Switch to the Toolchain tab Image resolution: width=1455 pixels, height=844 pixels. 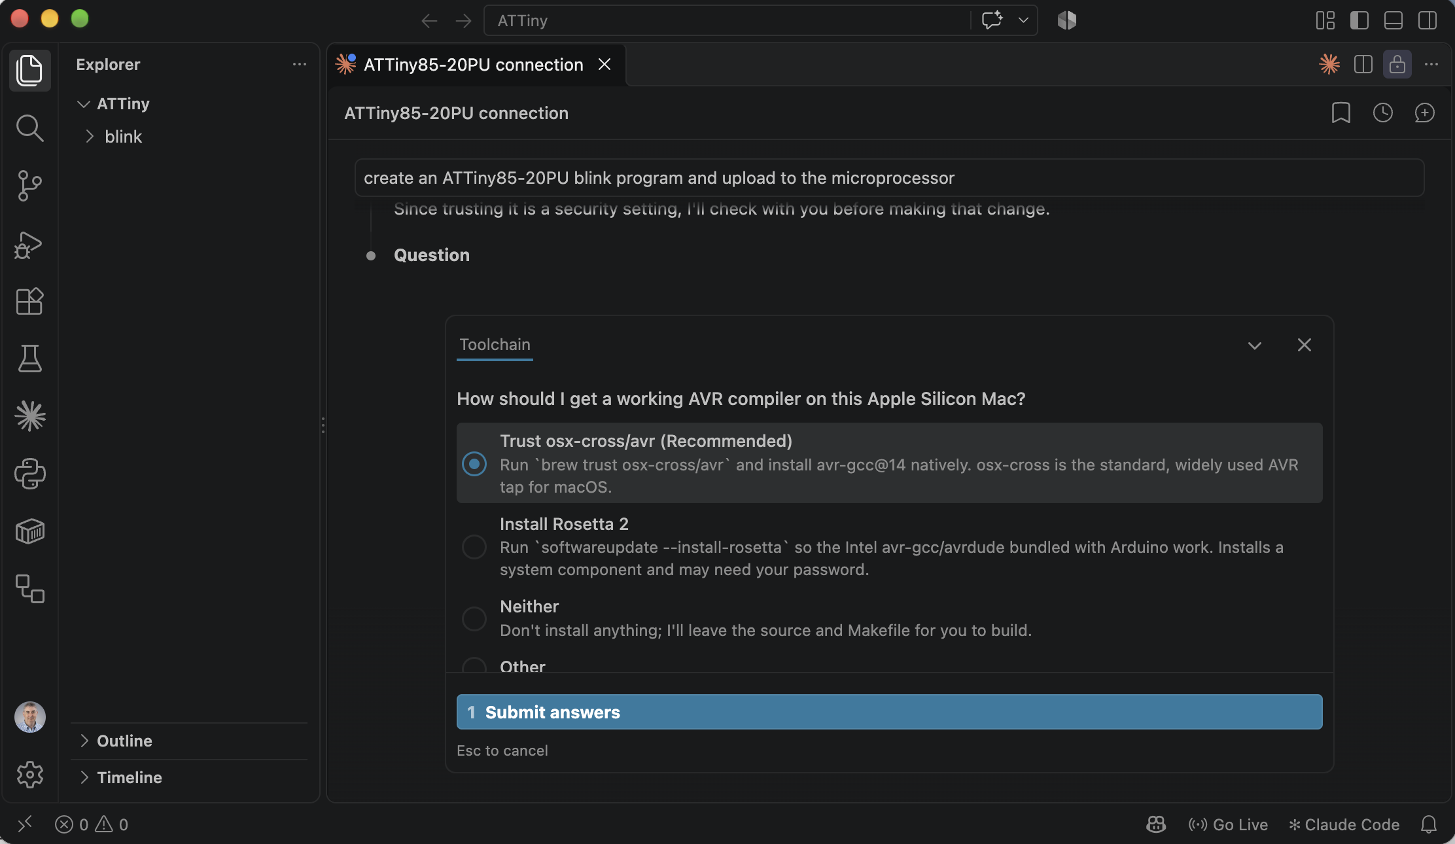tap(495, 345)
